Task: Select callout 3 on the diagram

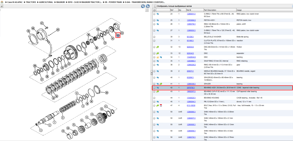Action: [x=41, y=130]
